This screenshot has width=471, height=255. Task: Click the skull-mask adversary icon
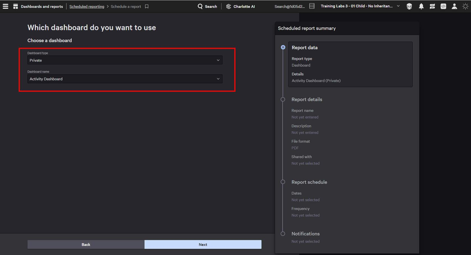[409, 6]
